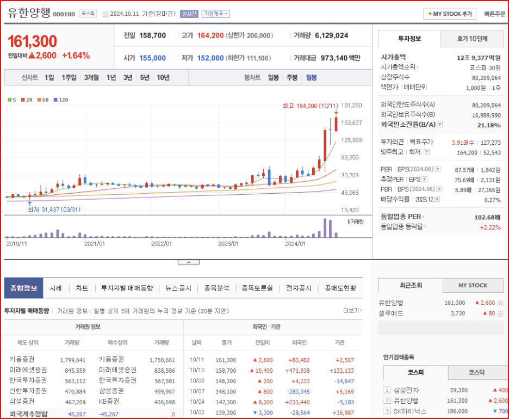The width and height of the screenshot is (509, 419).
Task: Click the 거래량 volume legend in the chart
Action: (x=356, y=221)
